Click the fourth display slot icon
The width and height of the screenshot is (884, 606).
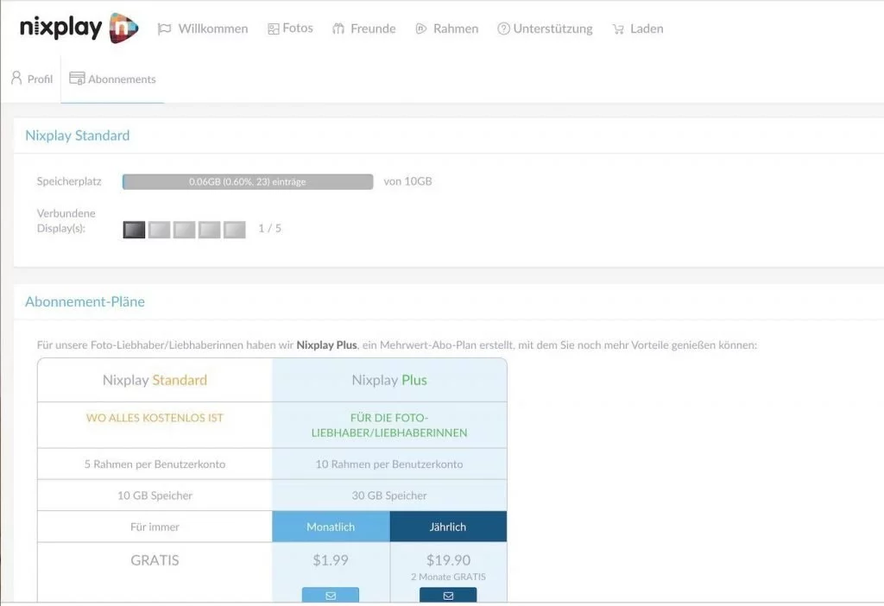click(209, 230)
